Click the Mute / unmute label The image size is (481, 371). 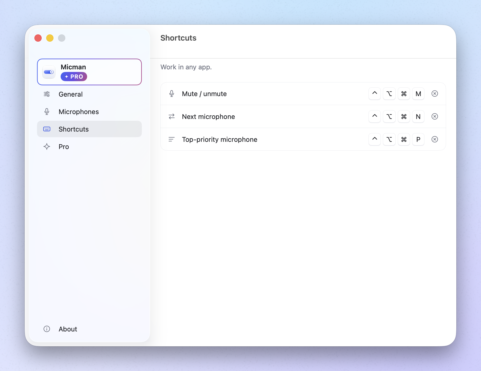(x=204, y=94)
